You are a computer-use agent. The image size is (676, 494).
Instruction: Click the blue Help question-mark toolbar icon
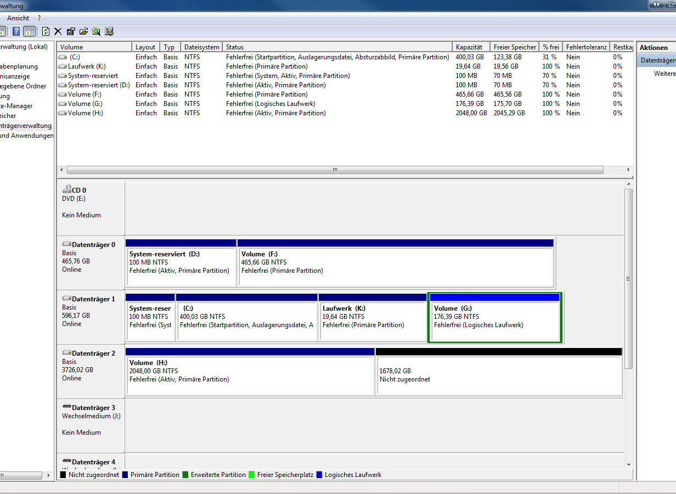click(16, 31)
